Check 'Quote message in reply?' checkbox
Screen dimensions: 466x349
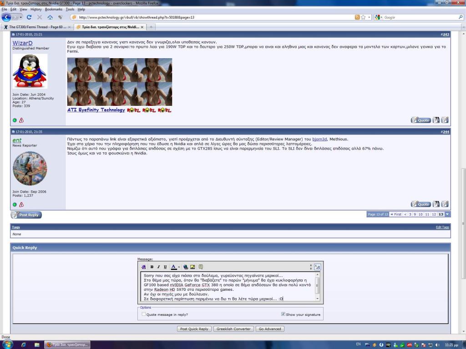point(143,314)
